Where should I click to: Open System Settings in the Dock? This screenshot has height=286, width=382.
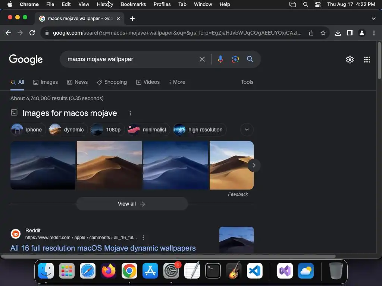click(171, 271)
